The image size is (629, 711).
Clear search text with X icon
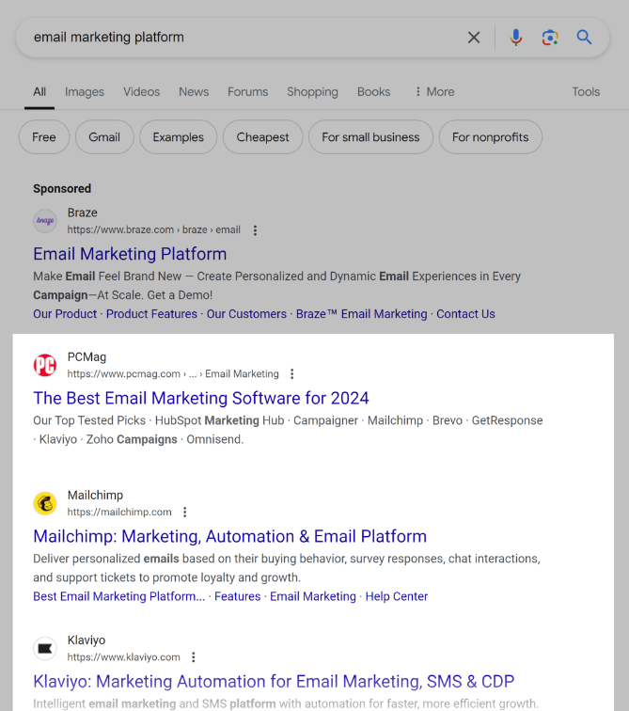click(474, 38)
